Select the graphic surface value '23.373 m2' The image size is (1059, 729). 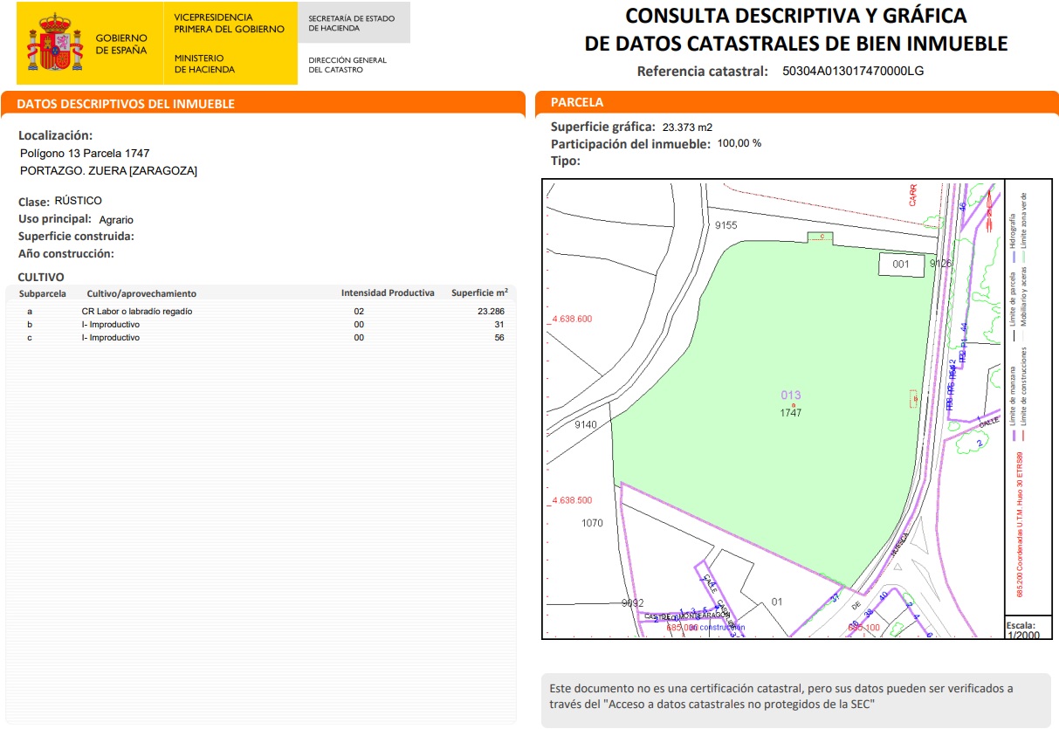[687, 127]
